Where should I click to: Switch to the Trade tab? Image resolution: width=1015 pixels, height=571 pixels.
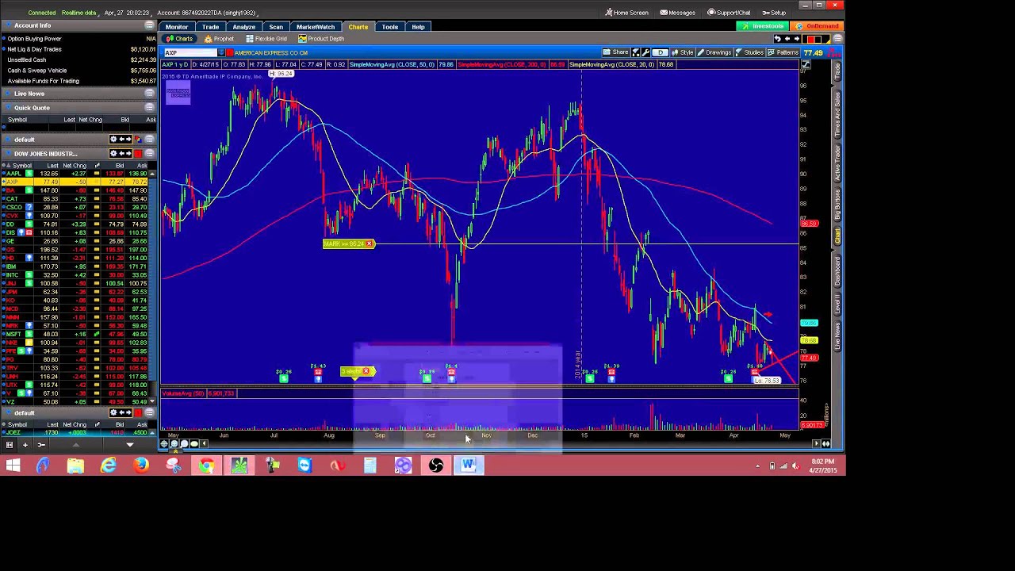coord(210,27)
